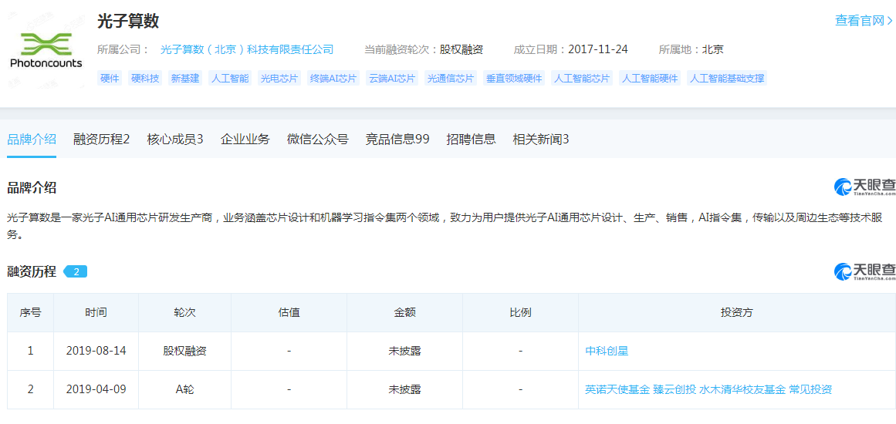Click the 投资方 column header
This screenshot has width=896, height=424.
pos(737,313)
